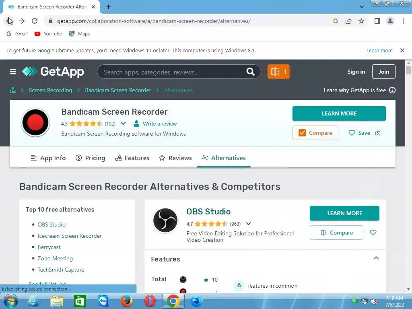Save Bandicam with heart icon
Viewport: 412px width, 309px height.
coord(352,133)
